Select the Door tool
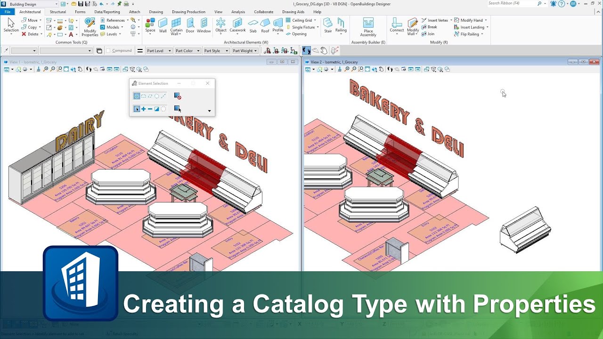 190,25
